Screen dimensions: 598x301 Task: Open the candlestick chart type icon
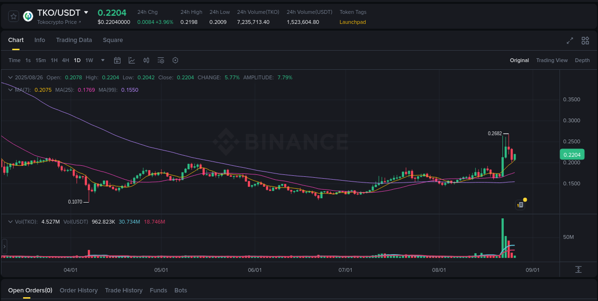tap(146, 60)
